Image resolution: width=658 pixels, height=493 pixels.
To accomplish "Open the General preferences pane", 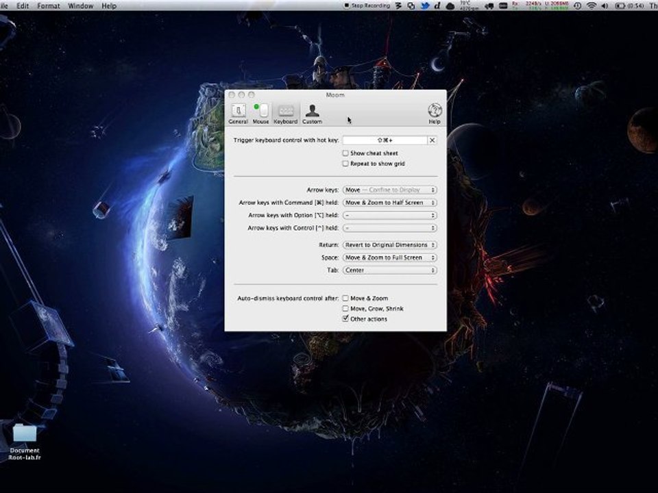I will pos(238,113).
